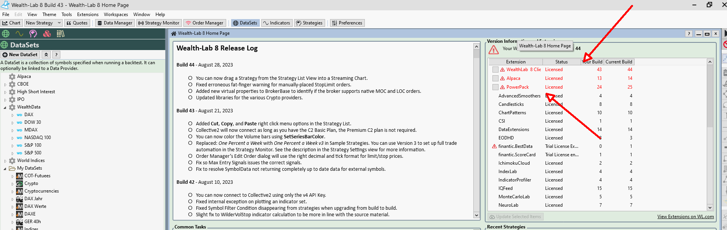Expand the NASDAQ 100 dataset
The width and height of the screenshot is (727, 230).
tap(13, 138)
